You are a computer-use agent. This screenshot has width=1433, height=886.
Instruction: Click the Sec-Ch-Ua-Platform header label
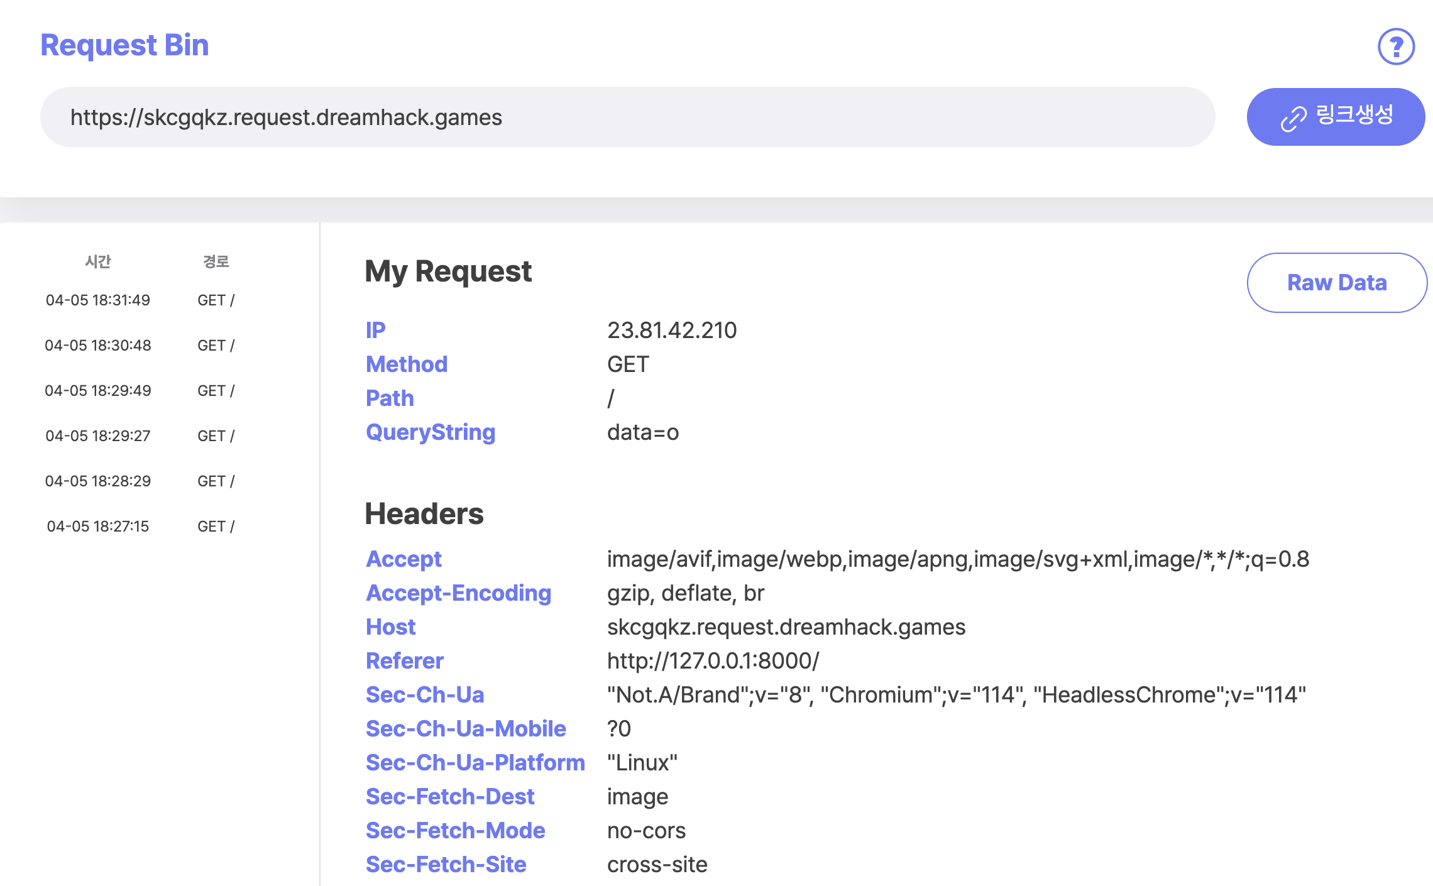coord(475,763)
